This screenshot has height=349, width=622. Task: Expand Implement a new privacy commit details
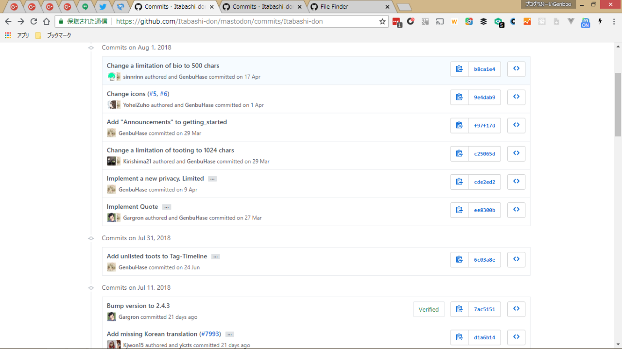coord(212,179)
